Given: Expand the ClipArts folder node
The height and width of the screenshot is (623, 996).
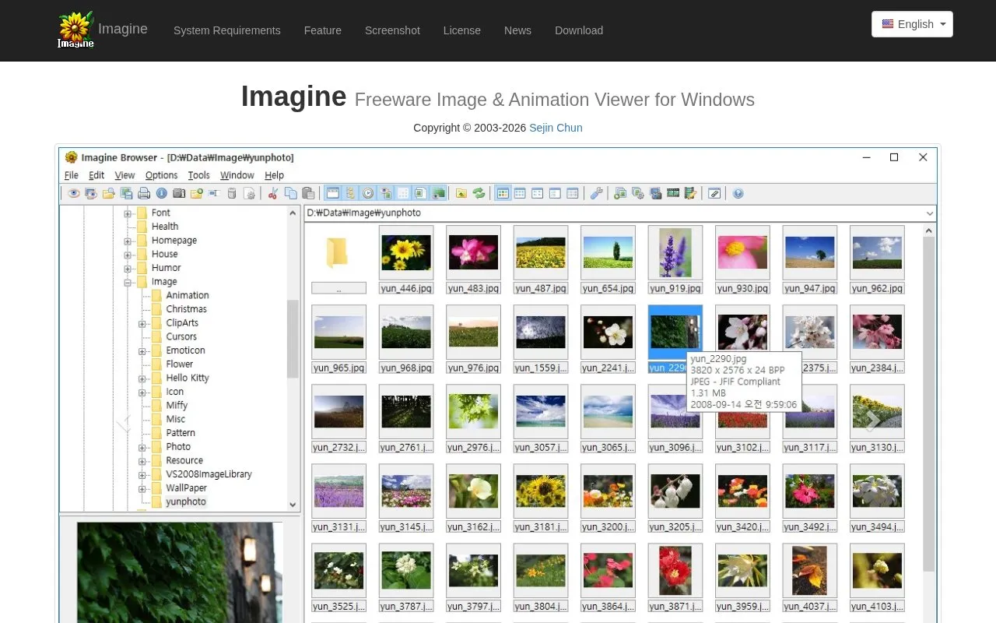Looking at the screenshot, I should (x=142, y=323).
